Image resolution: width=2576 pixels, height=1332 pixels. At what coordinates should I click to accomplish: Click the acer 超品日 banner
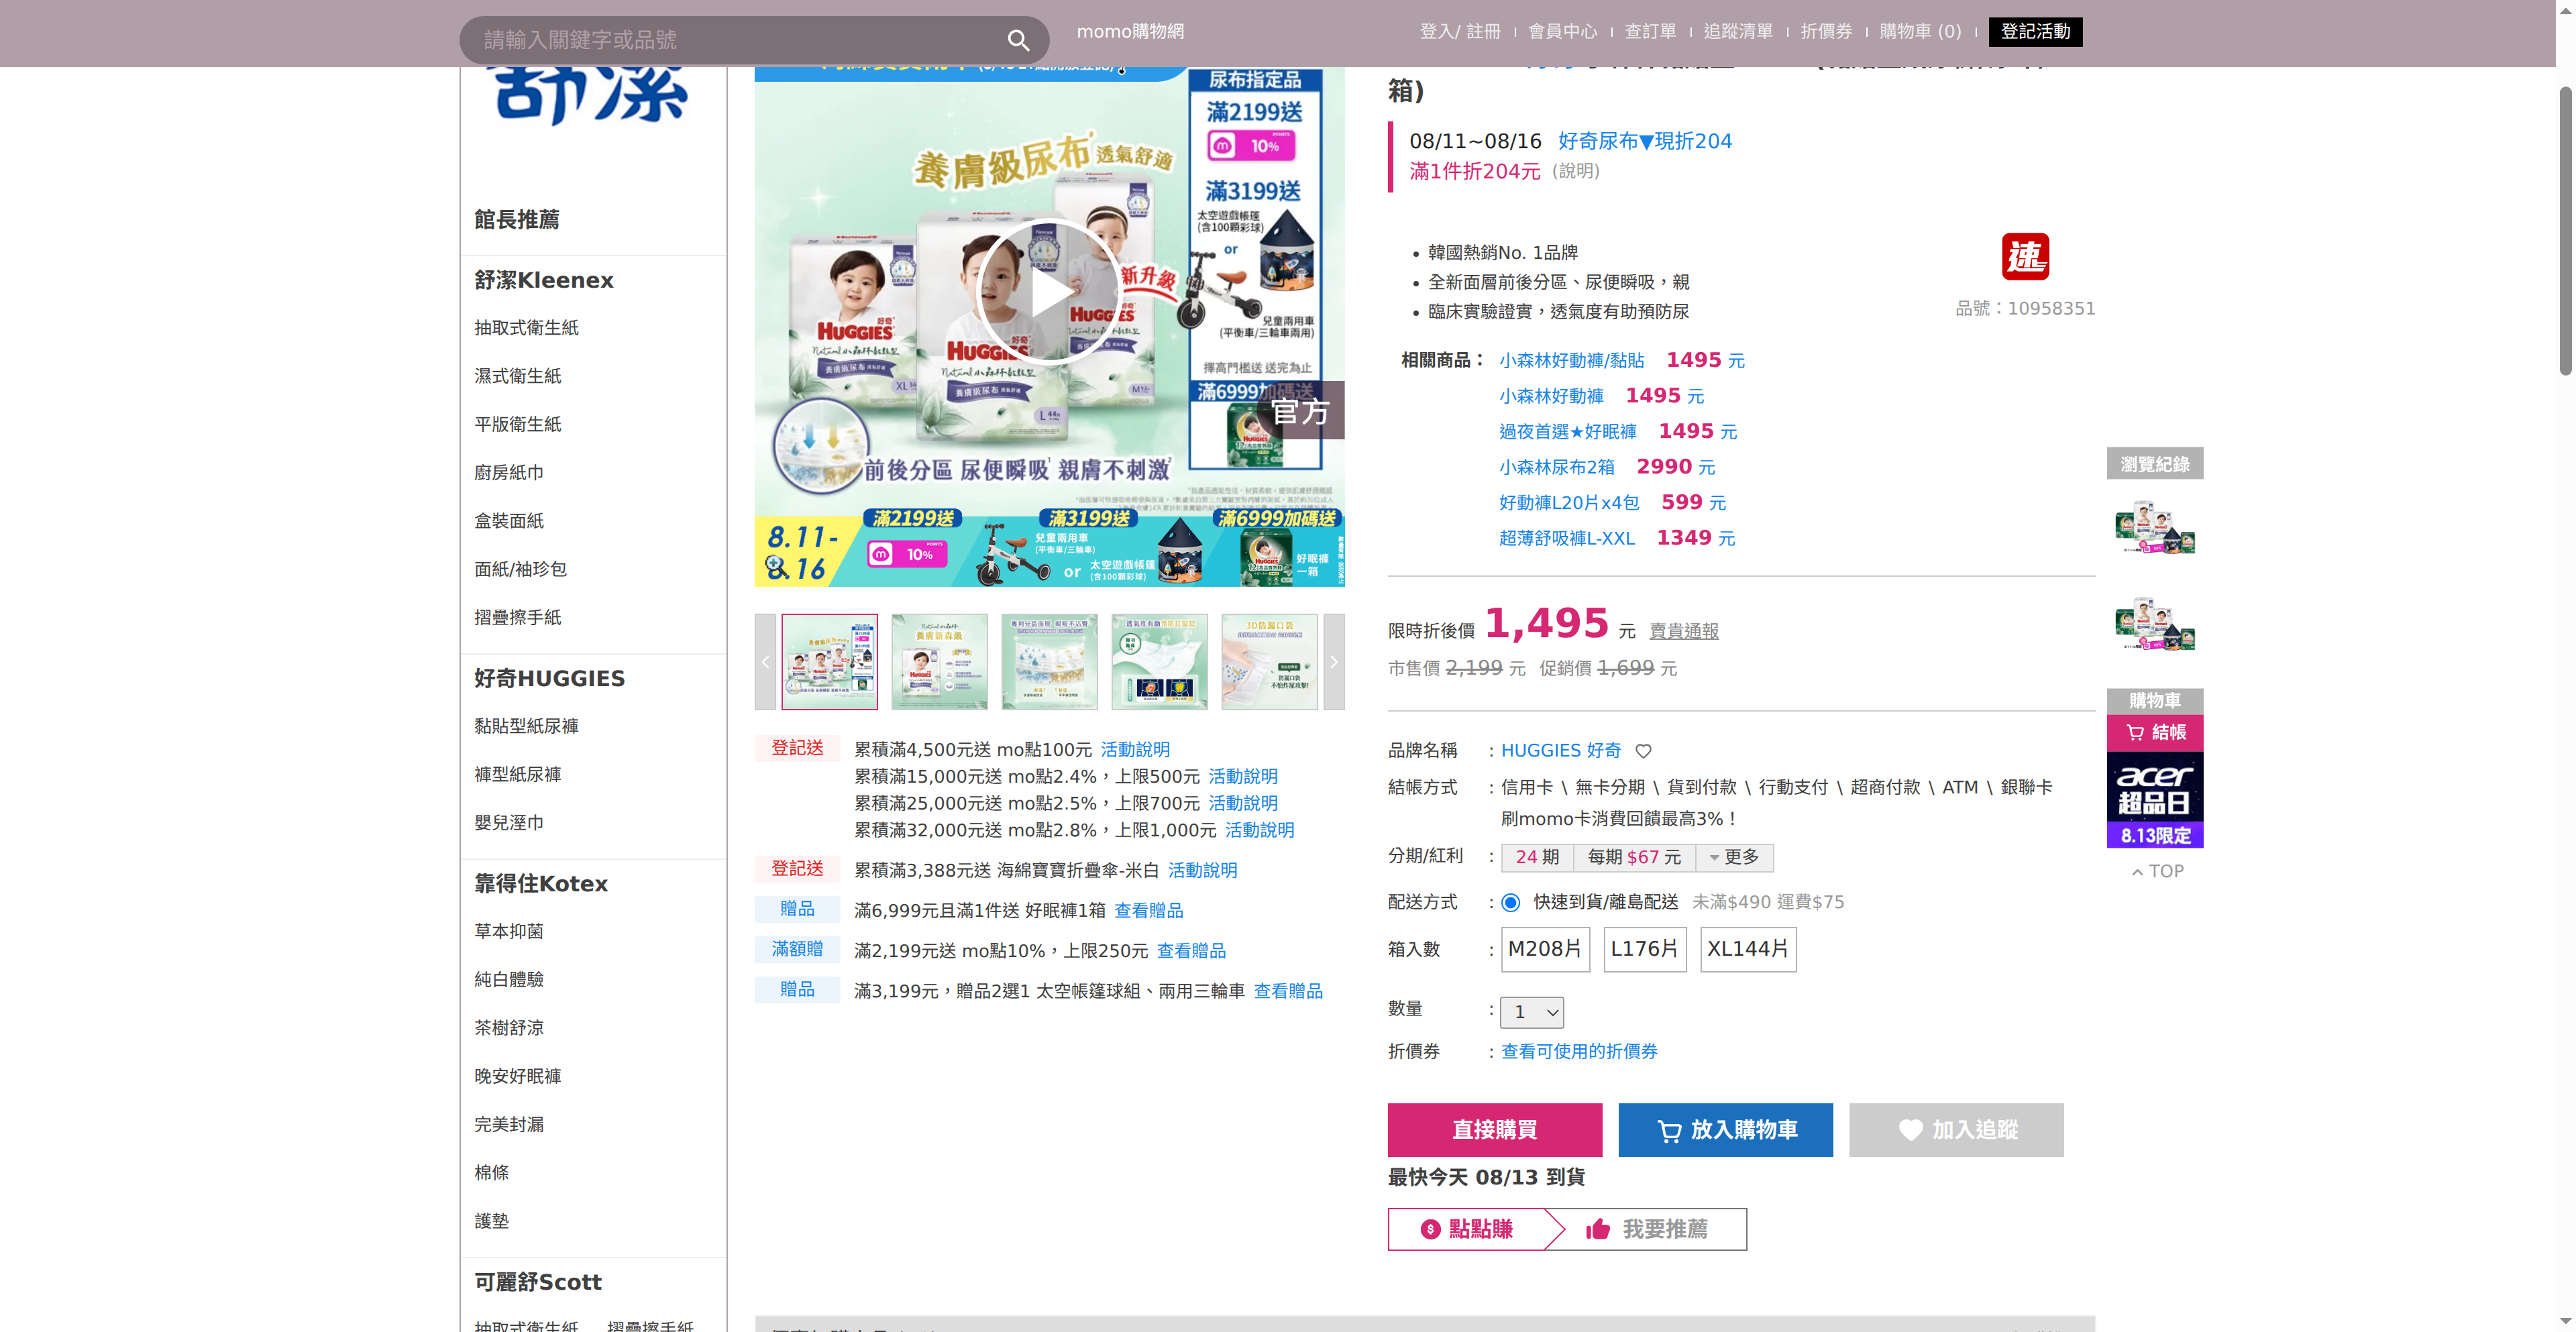point(2155,800)
